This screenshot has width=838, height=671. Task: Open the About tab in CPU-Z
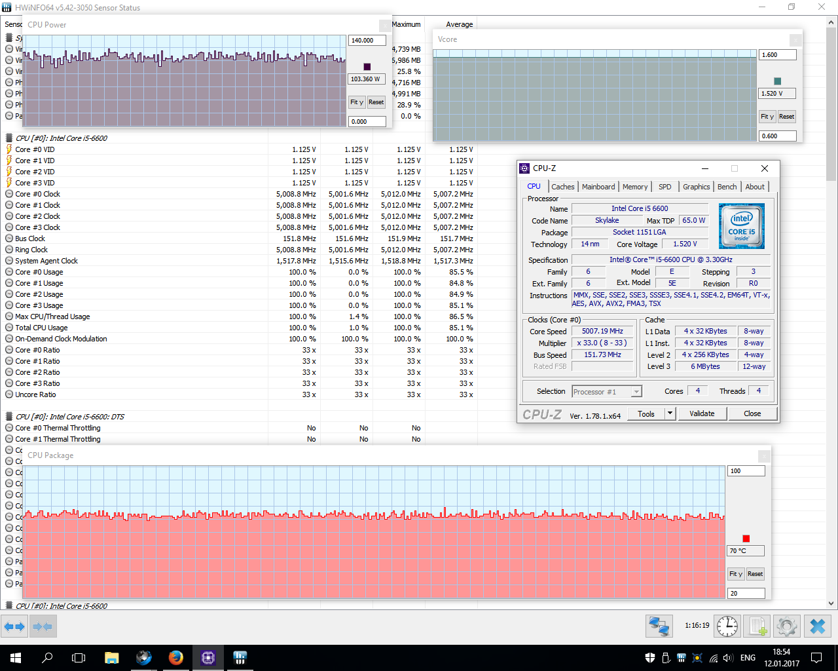[x=755, y=187]
